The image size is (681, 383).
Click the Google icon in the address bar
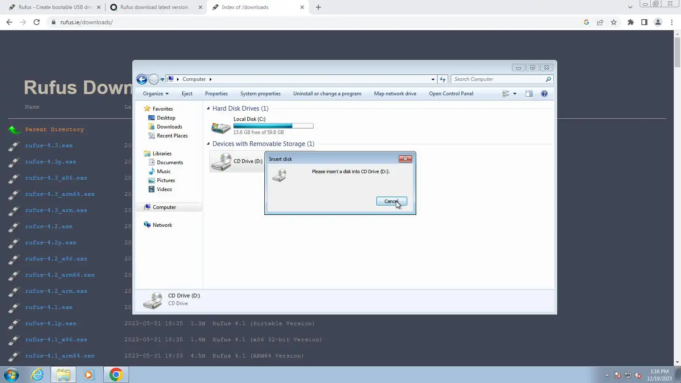[587, 22]
